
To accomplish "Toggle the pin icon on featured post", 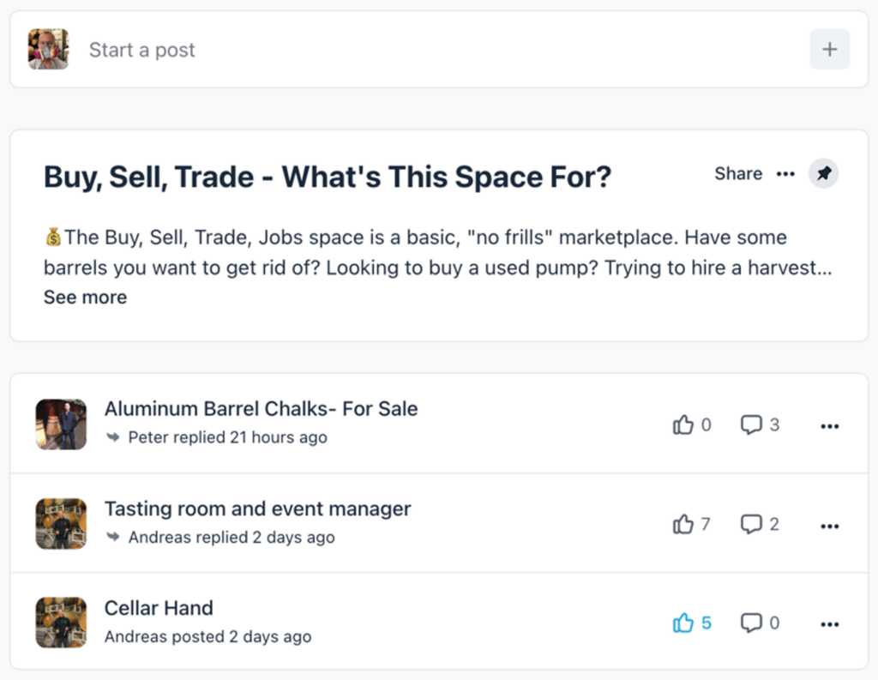I will point(823,174).
